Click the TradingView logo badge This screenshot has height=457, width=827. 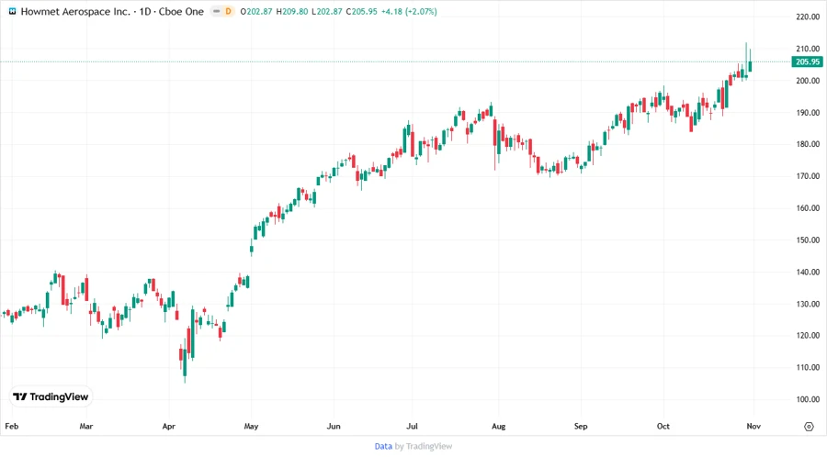(x=51, y=396)
